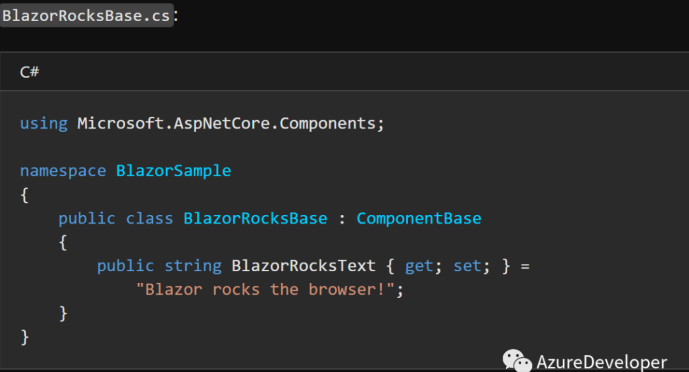Click the first public keyword before class
Image resolution: width=689 pixels, height=372 pixels.
click(x=87, y=219)
